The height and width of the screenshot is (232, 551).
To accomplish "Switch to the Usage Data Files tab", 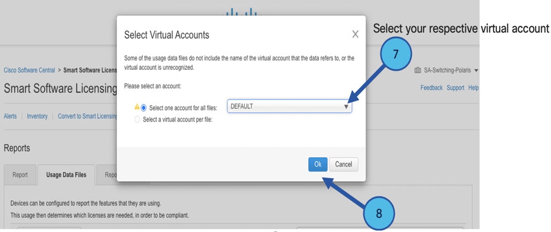I will pos(66,175).
